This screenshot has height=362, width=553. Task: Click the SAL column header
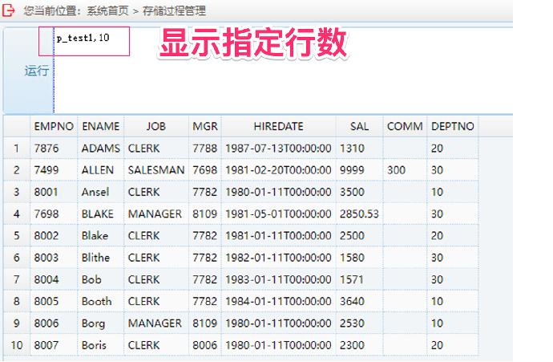(x=359, y=127)
